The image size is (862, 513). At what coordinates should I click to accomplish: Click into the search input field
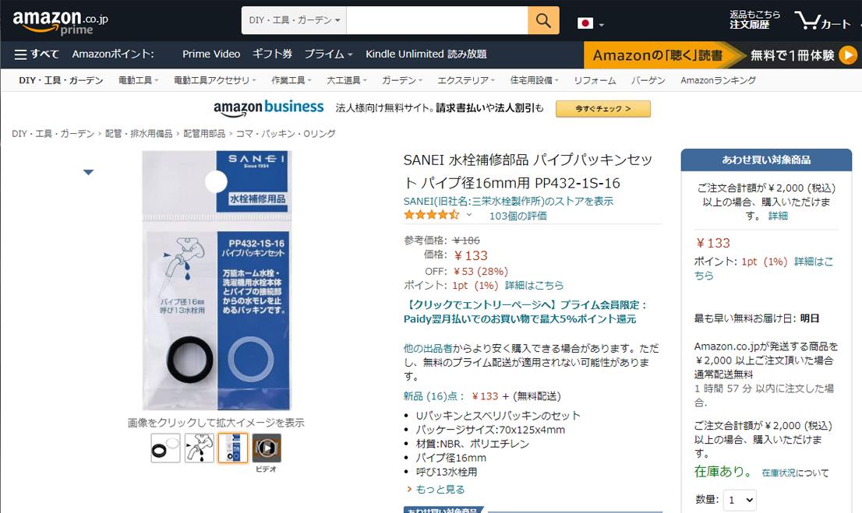point(437,20)
